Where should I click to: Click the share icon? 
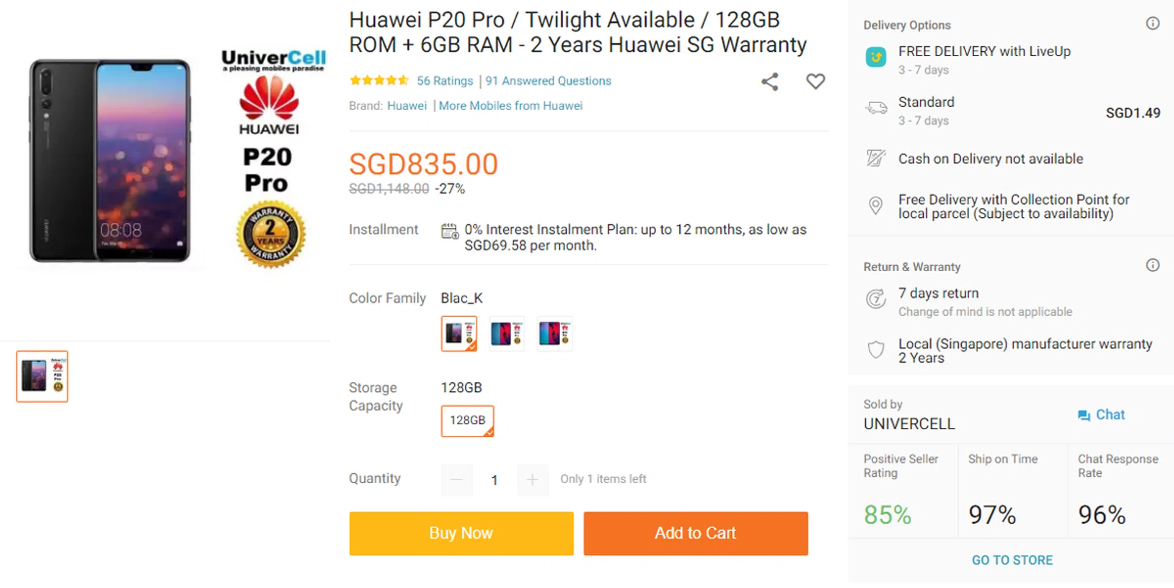pos(770,82)
